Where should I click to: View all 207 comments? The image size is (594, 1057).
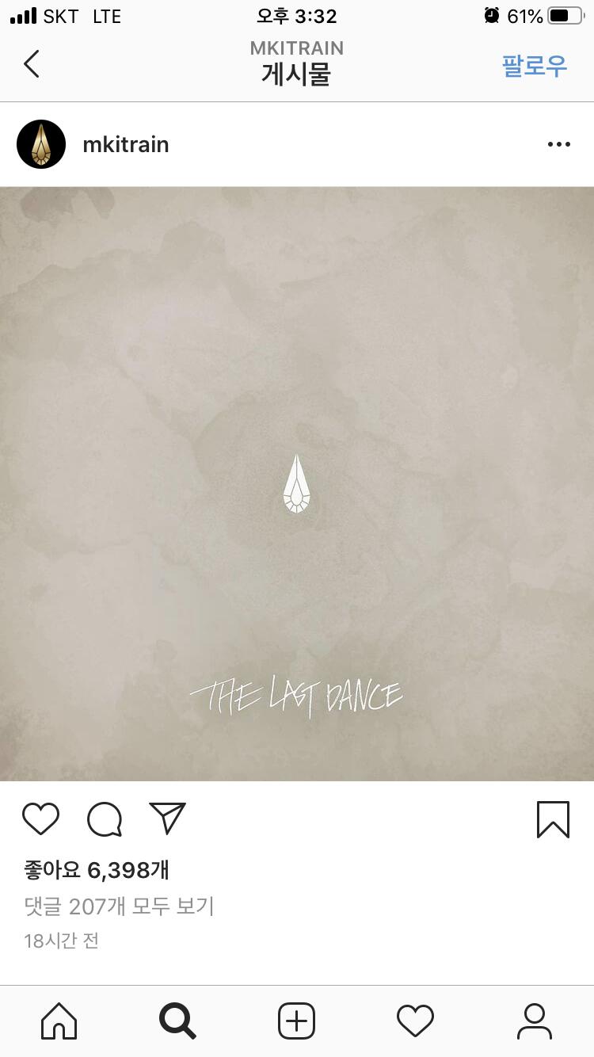(119, 906)
